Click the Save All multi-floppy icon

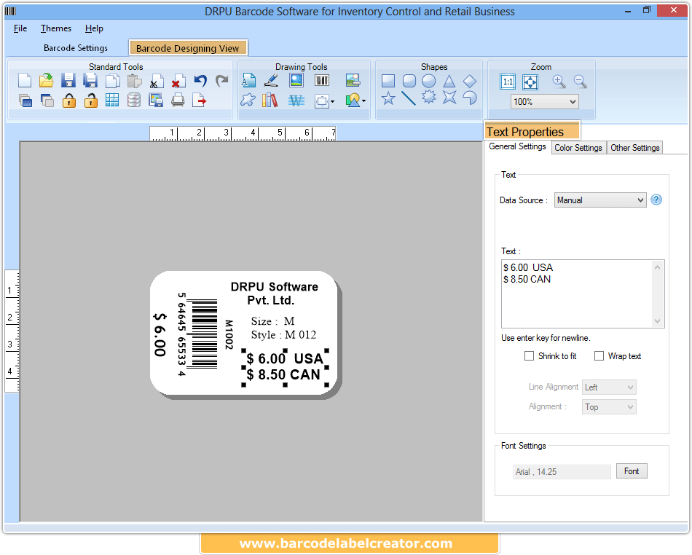[90, 81]
